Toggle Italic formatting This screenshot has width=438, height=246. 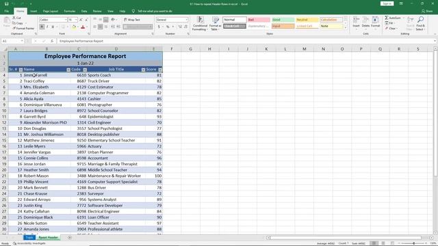point(47,27)
